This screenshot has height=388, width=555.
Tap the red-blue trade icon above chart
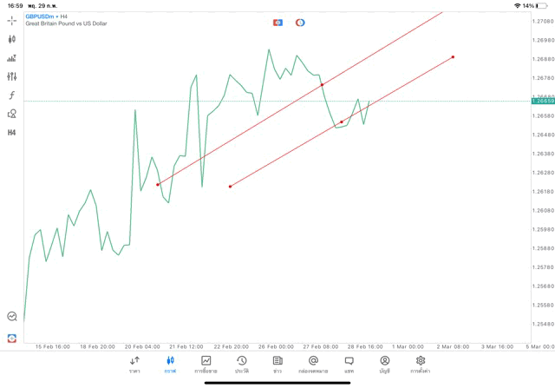click(277, 23)
